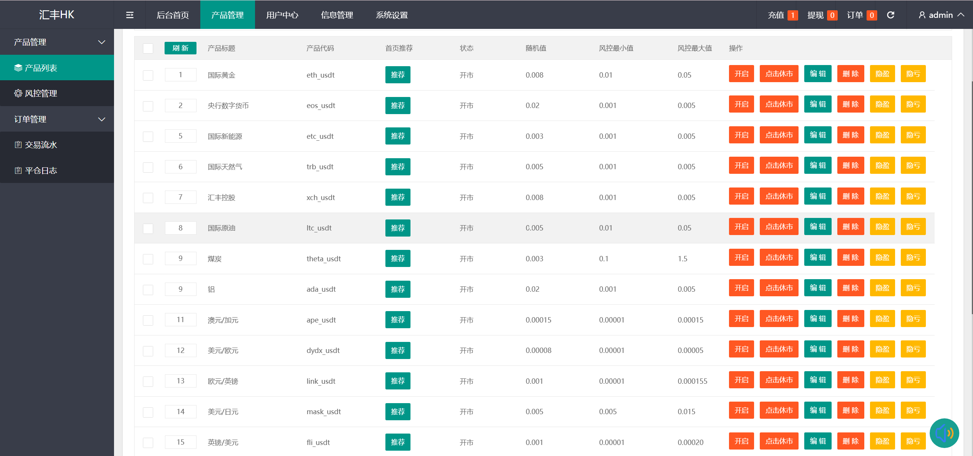Click 编辑 button for 煤炭 row
973x456 pixels.
pos(818,257)
